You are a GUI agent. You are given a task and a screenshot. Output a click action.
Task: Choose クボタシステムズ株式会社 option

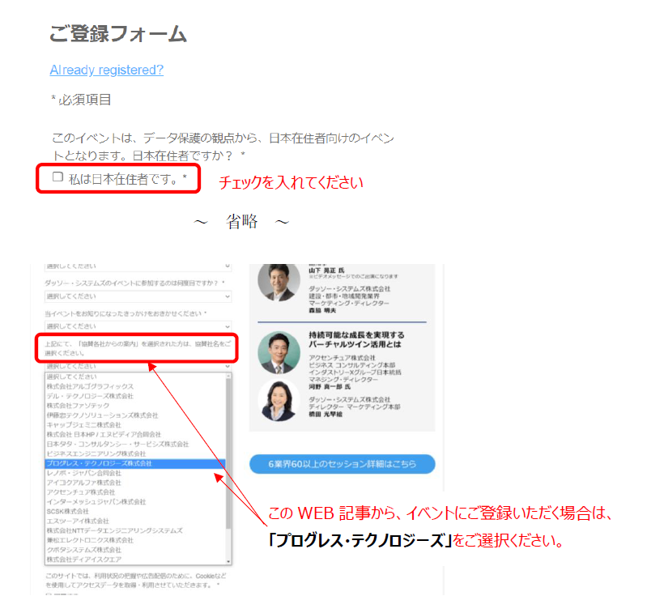(x=135, y=550)
